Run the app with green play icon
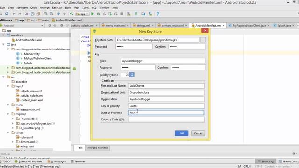The width and height of the screenshot is (299, 168). click(93, 14)
